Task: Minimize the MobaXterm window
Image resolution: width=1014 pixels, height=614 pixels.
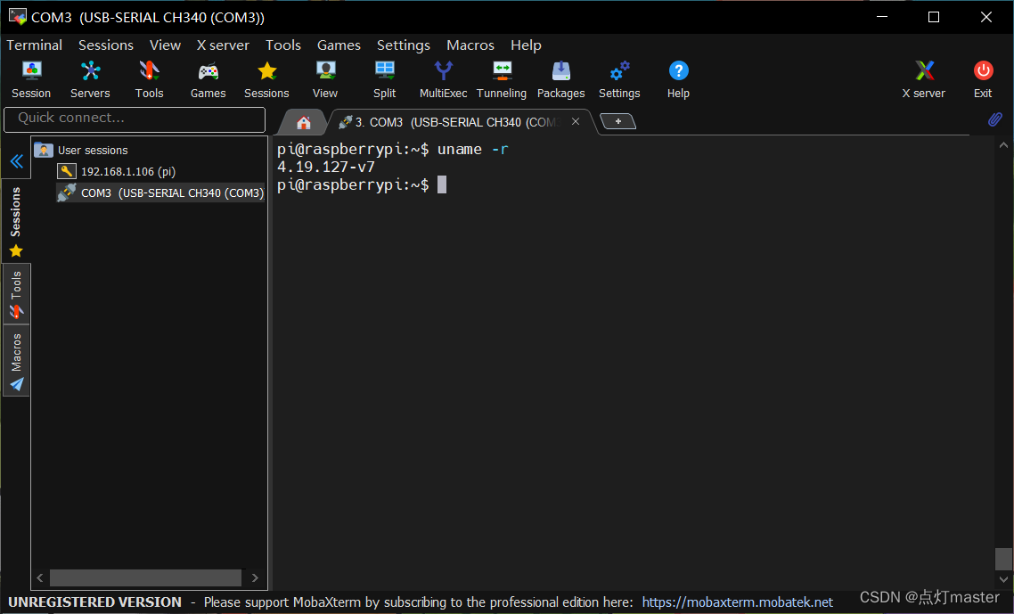Action: point(882,17)
